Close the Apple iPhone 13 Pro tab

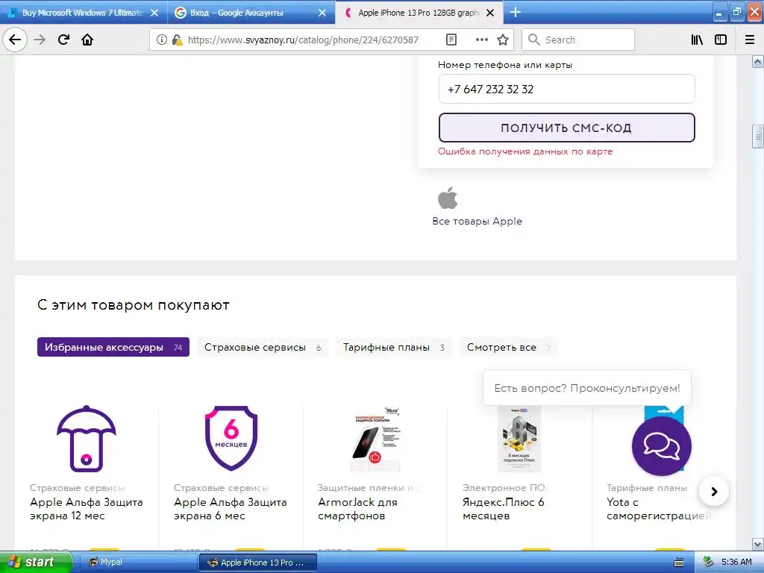tap(490, 13)
